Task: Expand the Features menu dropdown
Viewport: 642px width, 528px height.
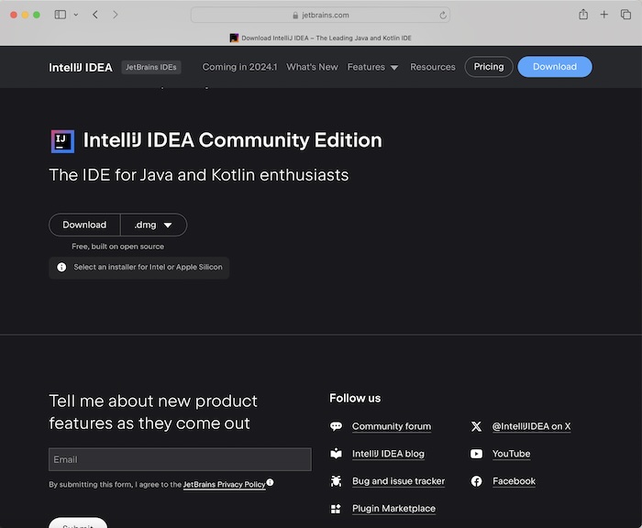Action: coord(372,67)
